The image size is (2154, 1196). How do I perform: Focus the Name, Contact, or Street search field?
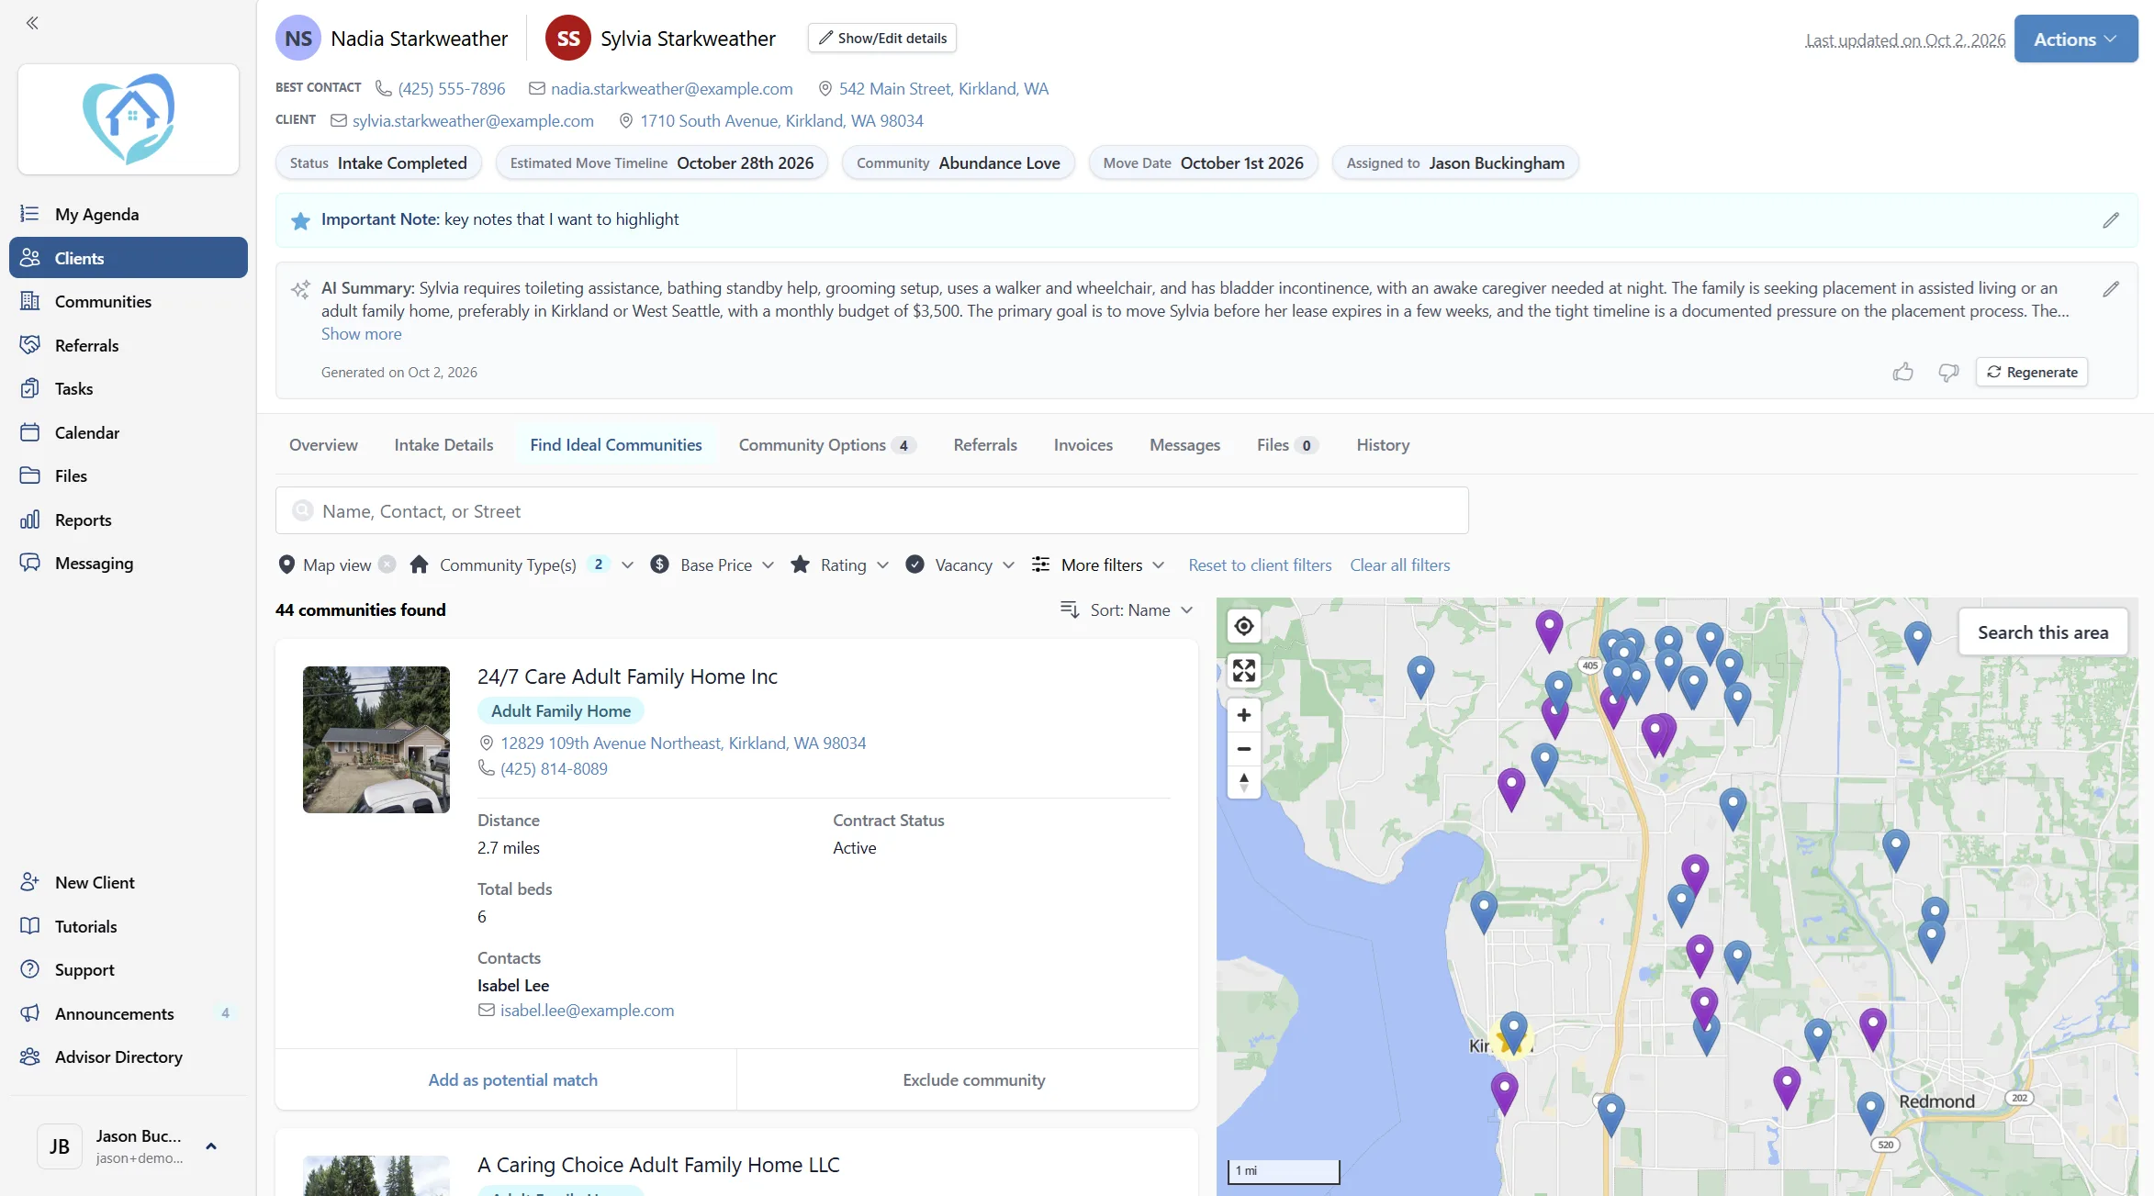(871, 510)
